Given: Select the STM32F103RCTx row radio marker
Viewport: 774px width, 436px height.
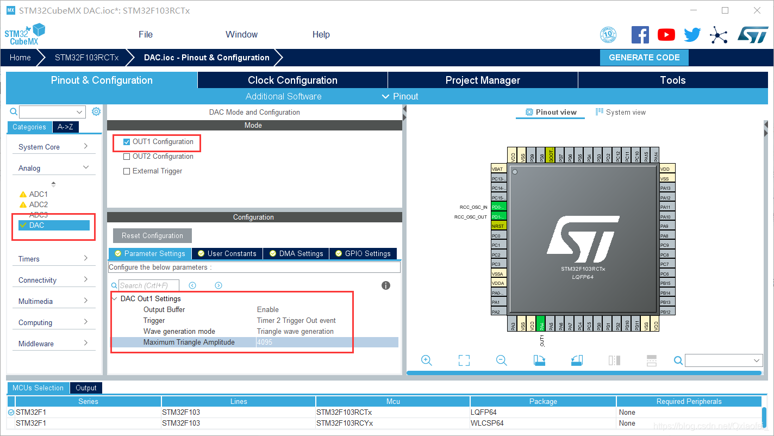Looking at the screenshot, I should point(11,413).
